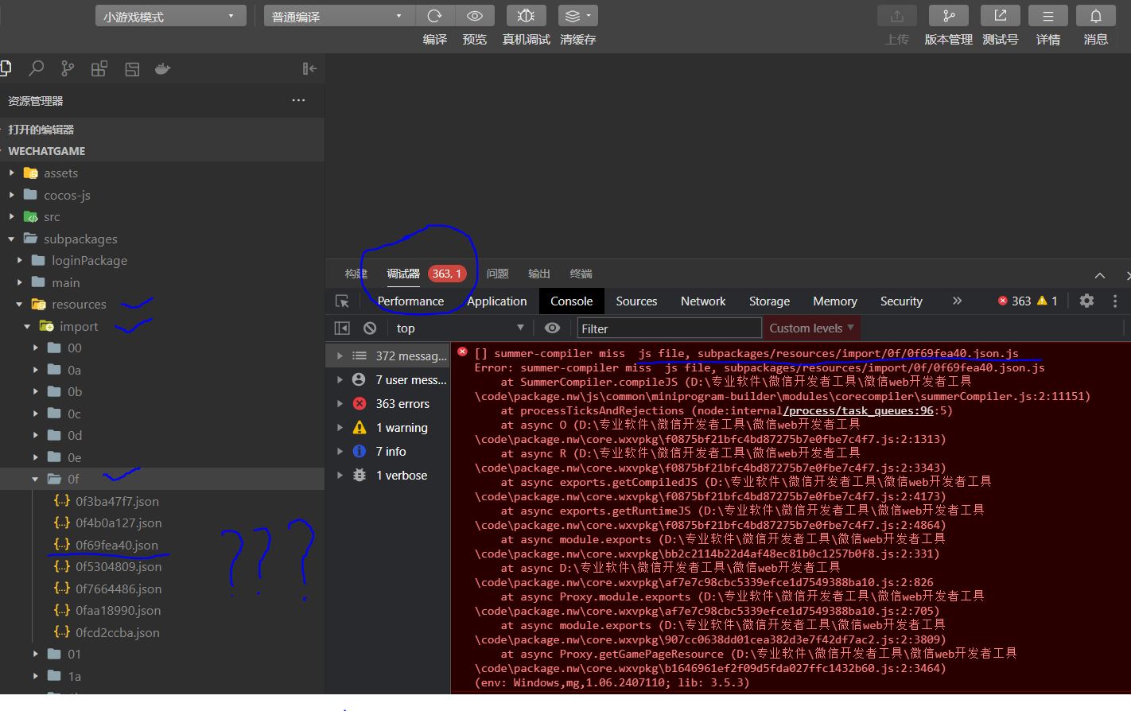The image size is (1131, 711).
Task: Open the Storage tab
Action: [769, 301]
